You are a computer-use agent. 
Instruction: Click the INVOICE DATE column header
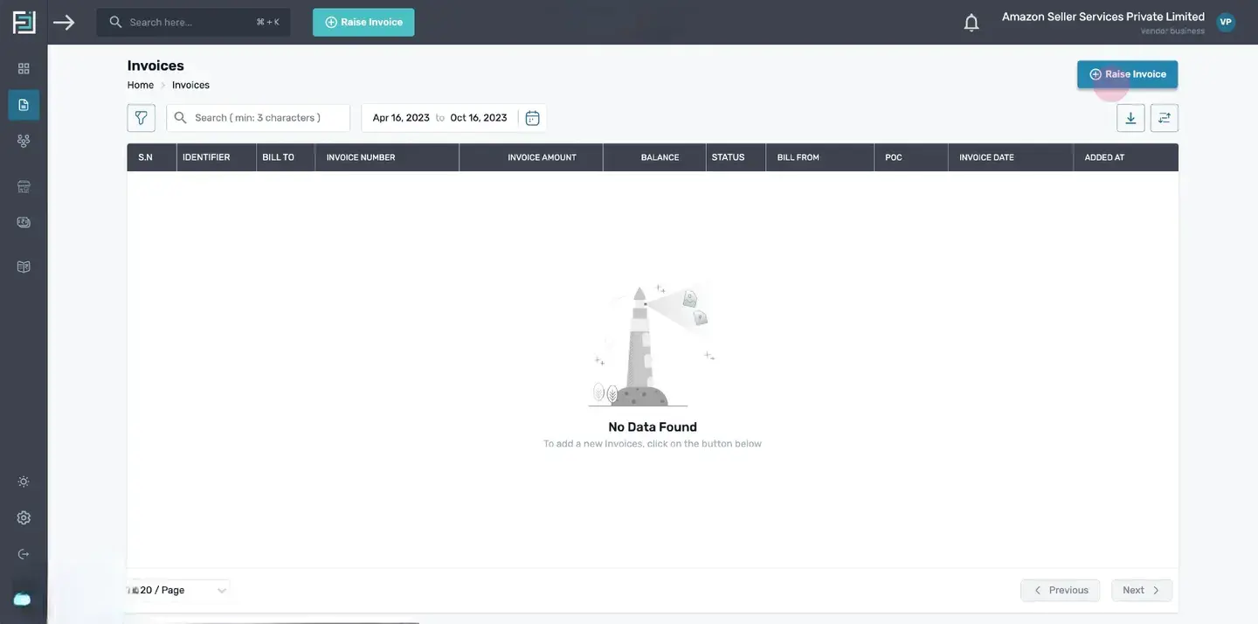1011,157
